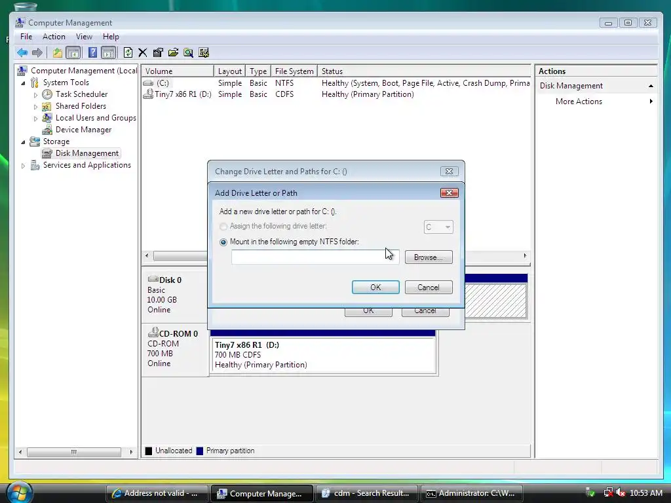Click the volume muted tray icon

(x=620, y=493)
